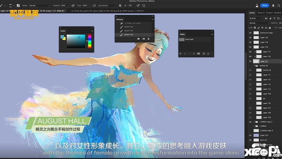Click the Share button
Screen dimensions: 282x159
(265, 5)
